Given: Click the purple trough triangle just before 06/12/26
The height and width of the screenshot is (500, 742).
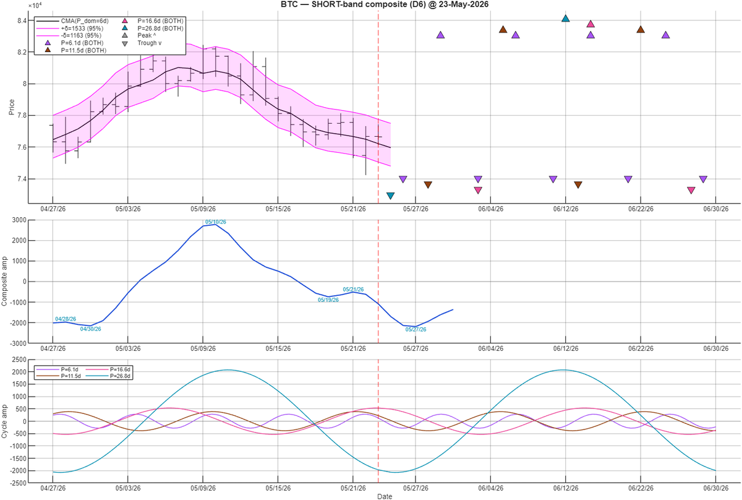Looking at the screenshot, I should [553, 179].
